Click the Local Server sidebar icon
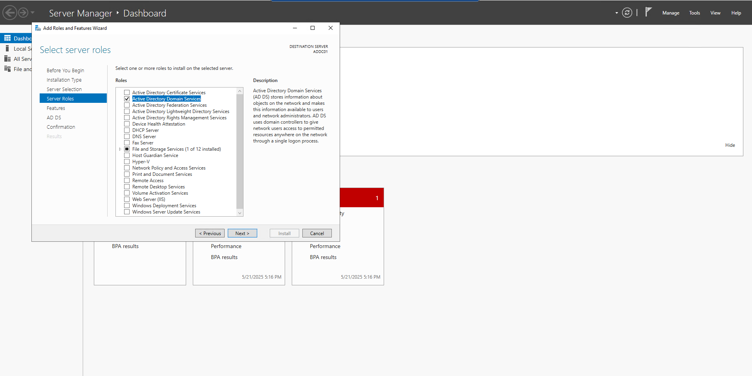The width and height of the screenshot is (752, 376). tap(7, 48)
